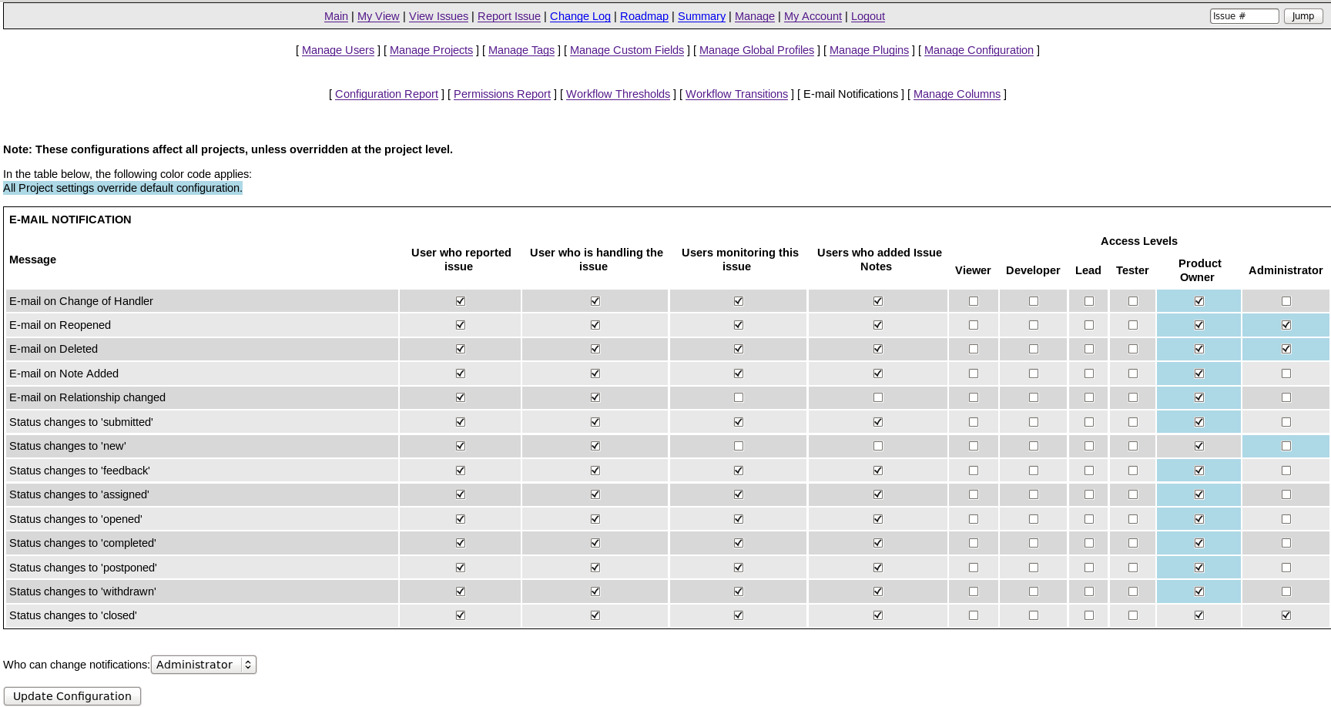The height and width of the screenshot is (707, 1331).
Task: Click the Logout link
Action: click(x=867, y=16)
